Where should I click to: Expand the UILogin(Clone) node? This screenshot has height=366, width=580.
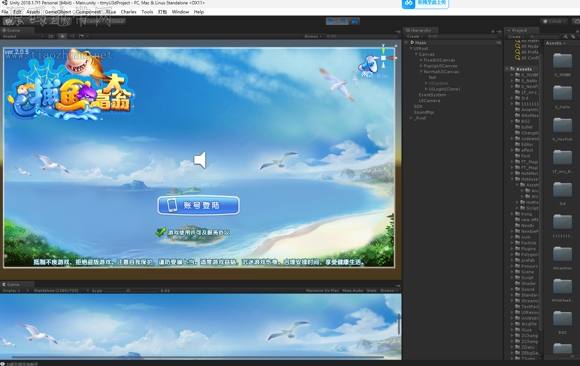coord(426,89)
